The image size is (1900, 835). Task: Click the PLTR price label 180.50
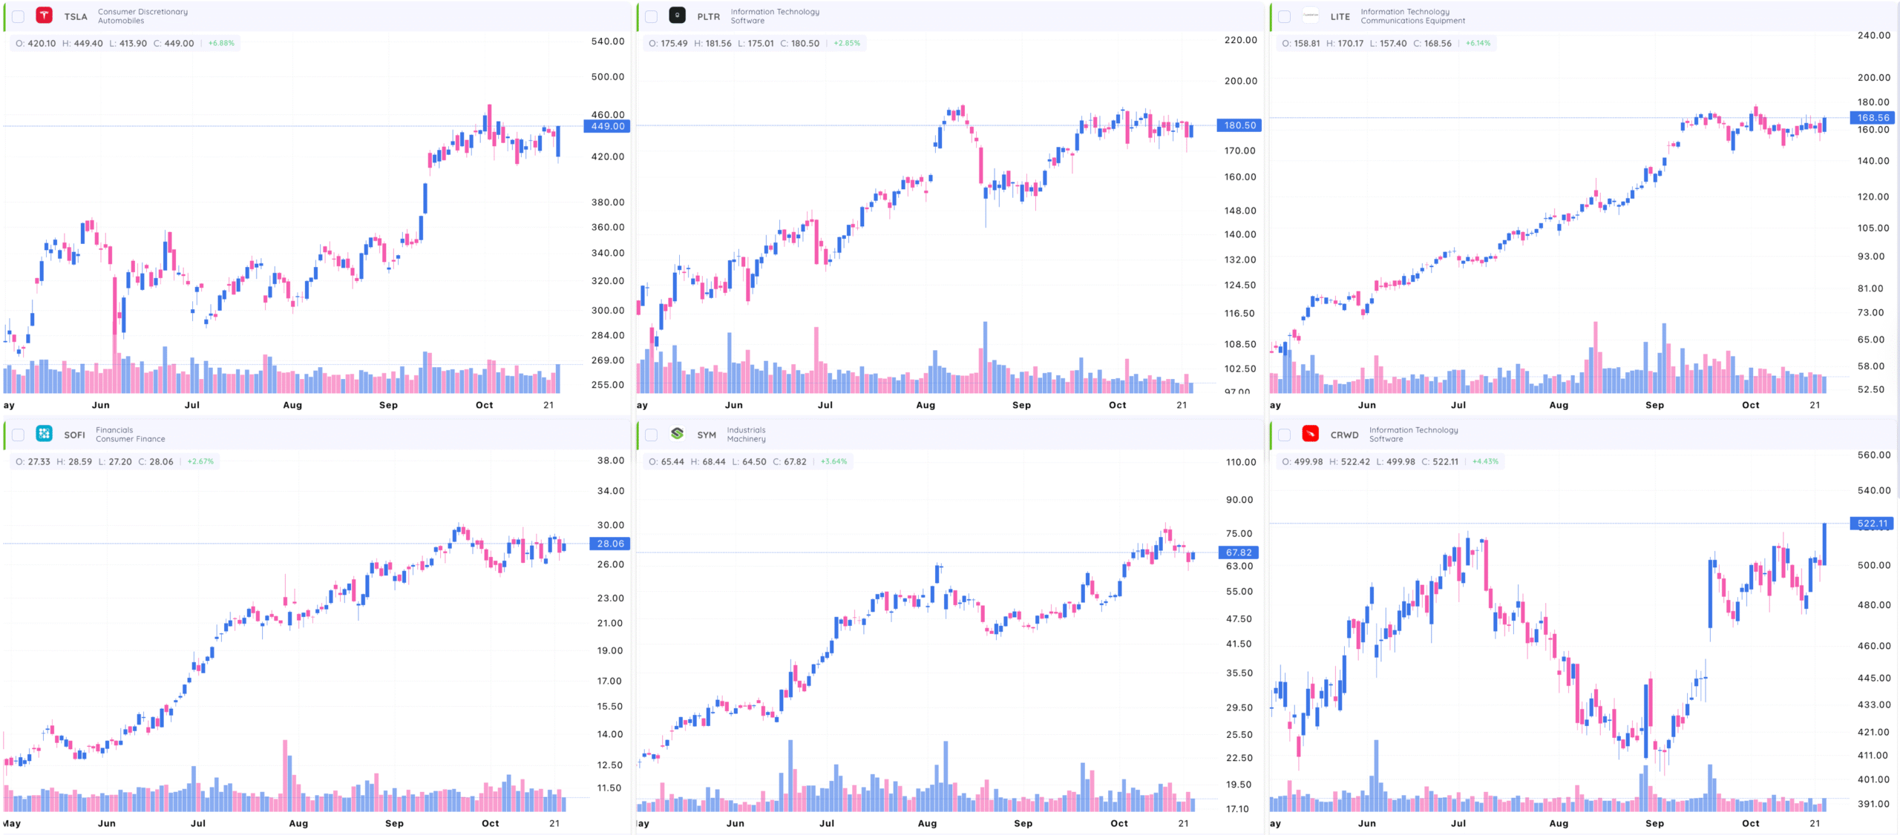coord(1239,125)
